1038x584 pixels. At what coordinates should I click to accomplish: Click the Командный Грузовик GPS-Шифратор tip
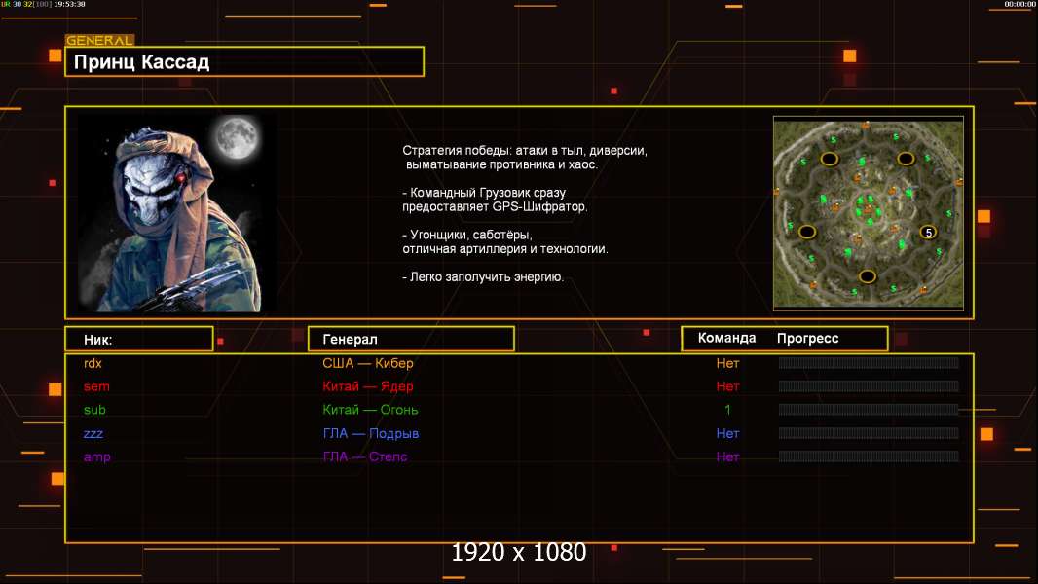(x=495, y=200)
